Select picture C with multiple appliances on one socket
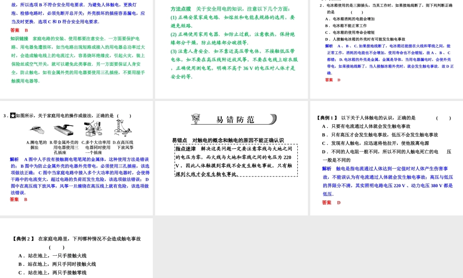 tap(94, 129)
